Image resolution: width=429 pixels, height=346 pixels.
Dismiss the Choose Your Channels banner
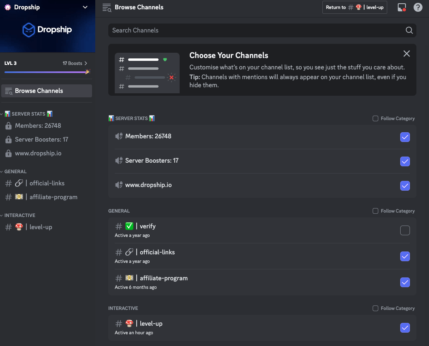click(x=407, y=54)
